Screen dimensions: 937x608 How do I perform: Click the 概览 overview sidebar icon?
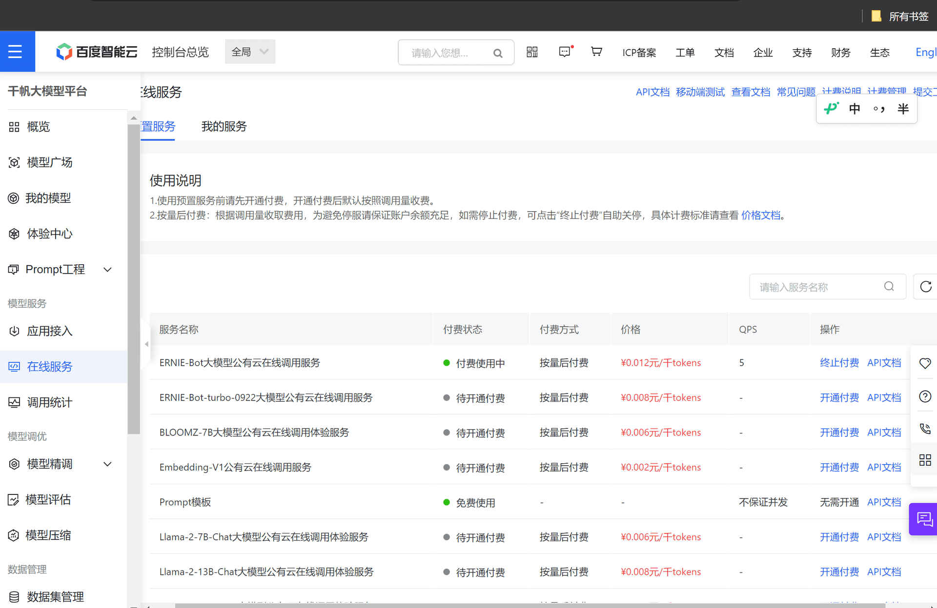tap(14, 127)
